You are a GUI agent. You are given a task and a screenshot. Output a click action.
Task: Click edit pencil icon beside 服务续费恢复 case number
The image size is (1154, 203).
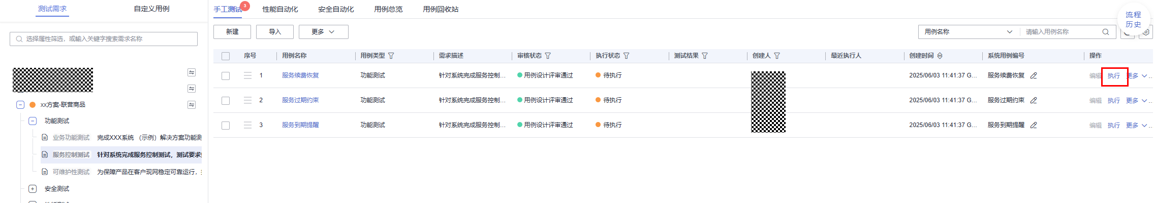coord(1034,75)
